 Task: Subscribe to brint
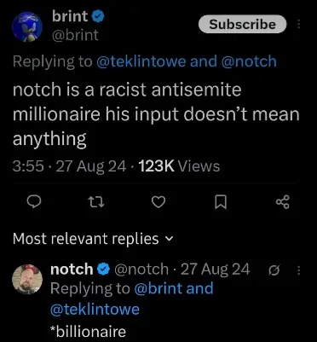[242, 24]
